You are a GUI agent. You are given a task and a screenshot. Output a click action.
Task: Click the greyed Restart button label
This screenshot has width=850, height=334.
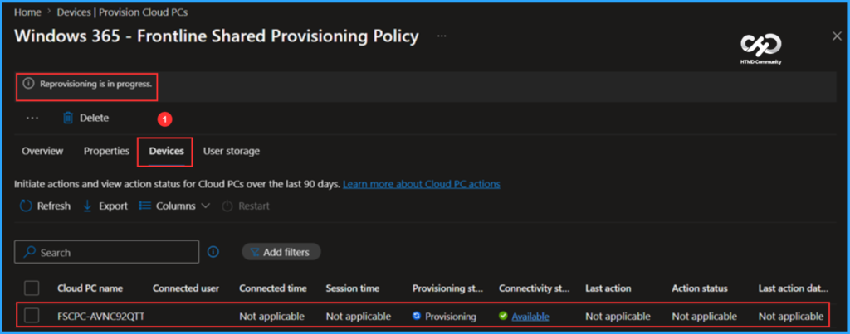coord(254,206)
